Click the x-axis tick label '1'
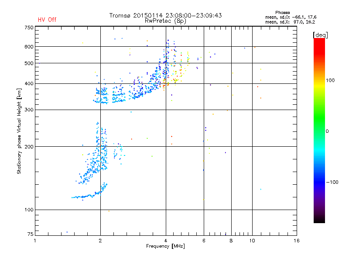Image resolution: width=349 pixels, height=262 pixels. point(35,241)
